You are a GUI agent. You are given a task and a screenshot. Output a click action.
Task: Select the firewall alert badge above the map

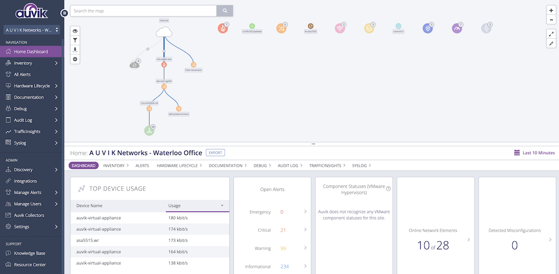coord(223,27)
